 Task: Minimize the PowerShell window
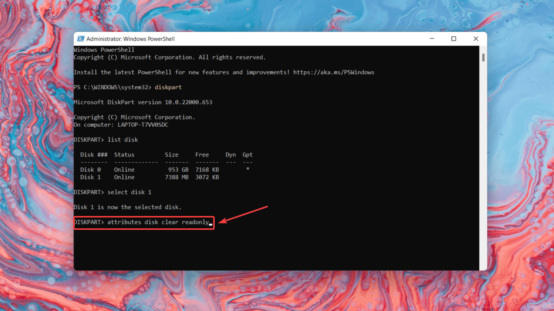tap(432, 39)
